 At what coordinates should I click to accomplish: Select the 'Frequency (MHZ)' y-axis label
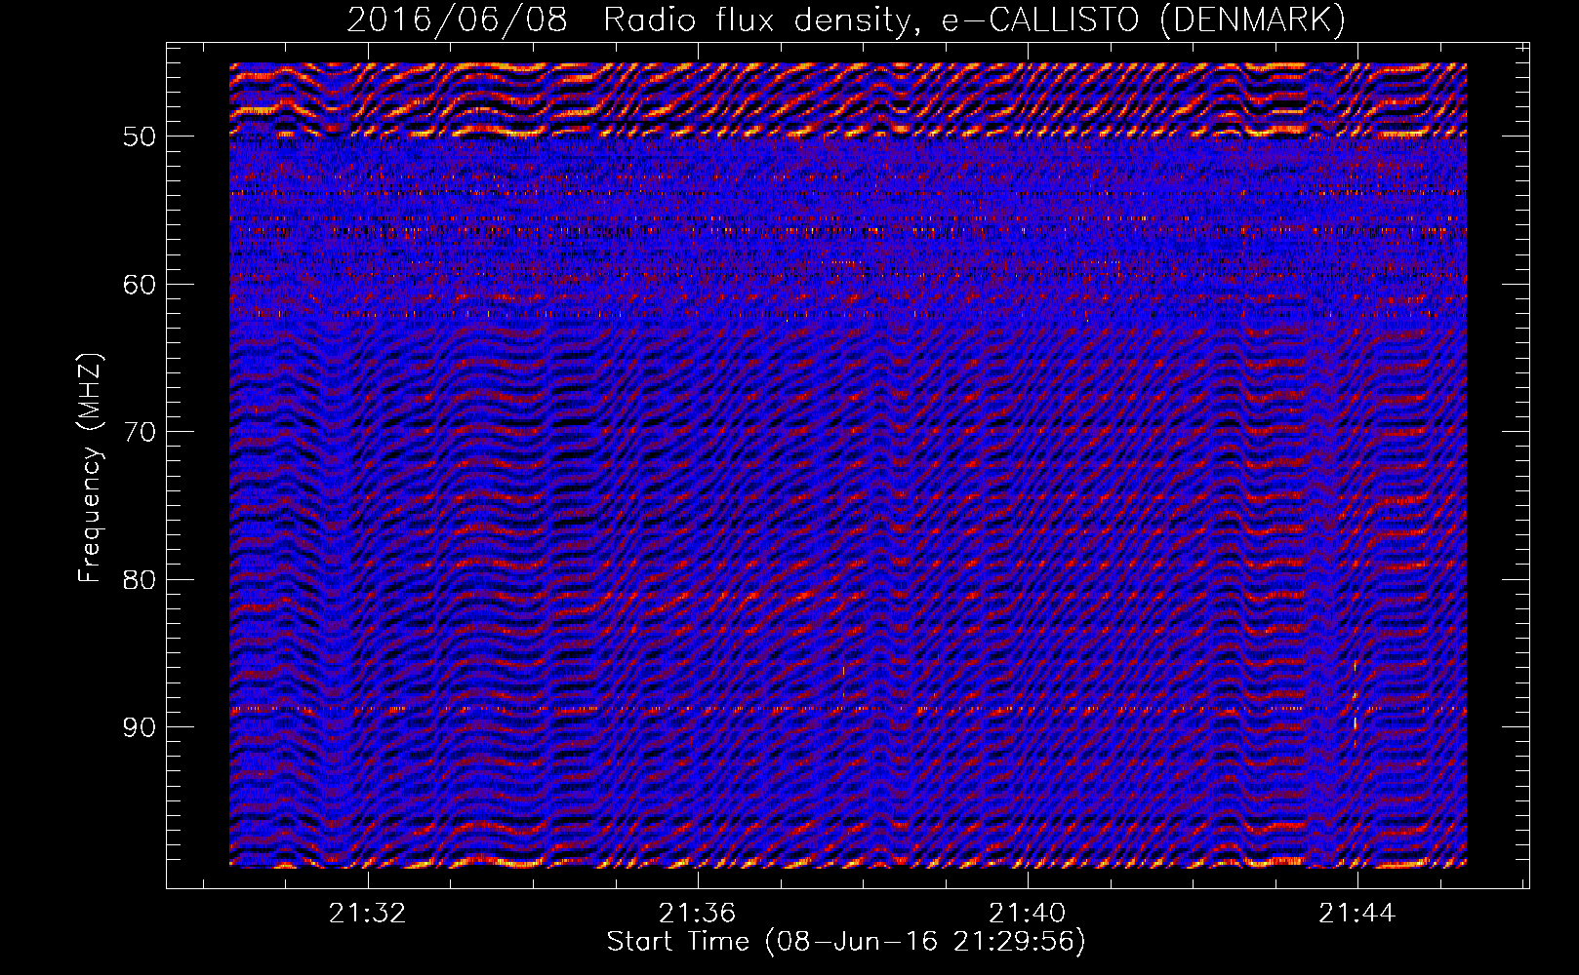tap(90, 469)
